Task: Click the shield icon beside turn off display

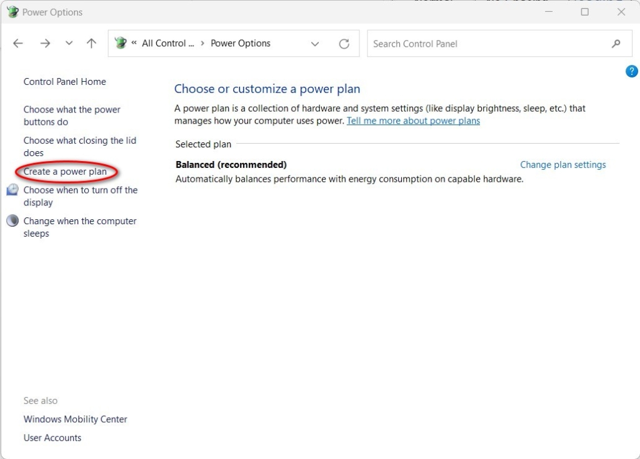Action: 11,190
